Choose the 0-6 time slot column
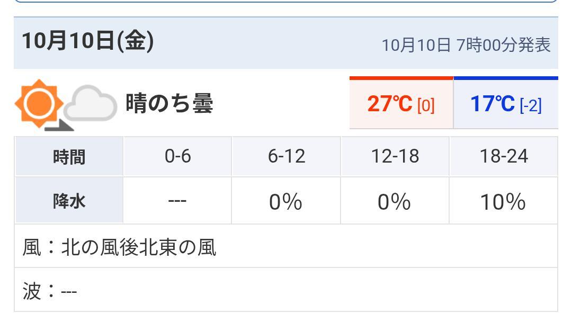Viewport: 572px width, 313px height. click(x=177, y=157)
